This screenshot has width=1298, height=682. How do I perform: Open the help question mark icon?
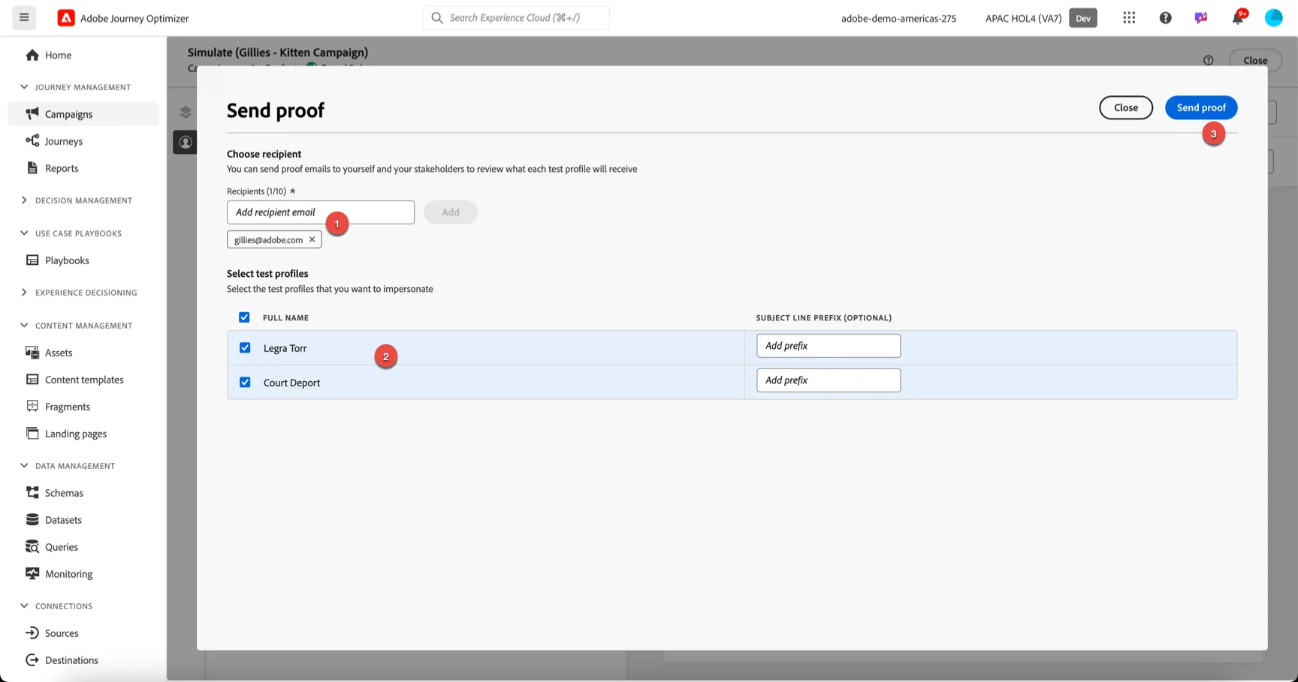click(1165, 17)
